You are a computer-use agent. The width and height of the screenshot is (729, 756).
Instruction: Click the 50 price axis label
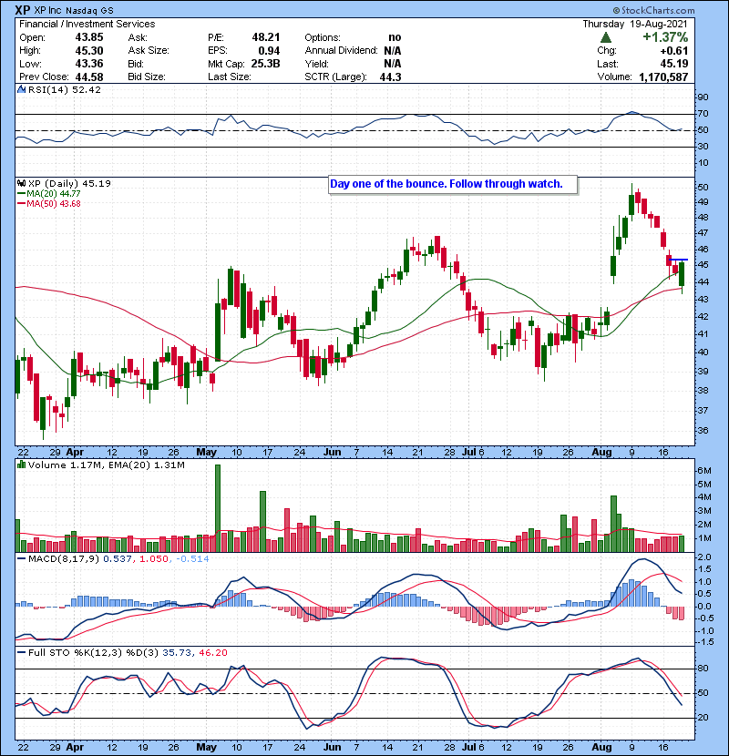tap(703, 187)
